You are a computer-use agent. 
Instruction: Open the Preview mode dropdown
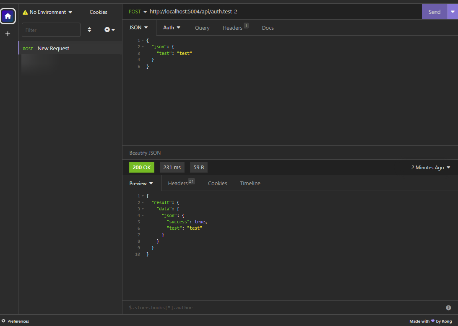(141, 184)
